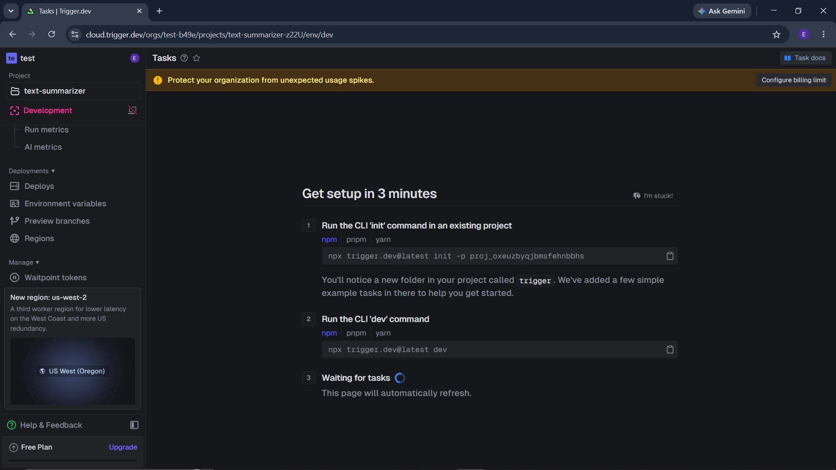Viewport: 836px width, 470px height.
Task: Click the Waiting for tasks spinner
Action: [x=400, y=378]
